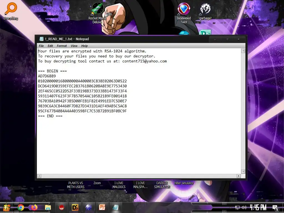Screen dimensions: 284x213
Task: Click the '=== BEGIN ===' line
Action: point(52,71)
